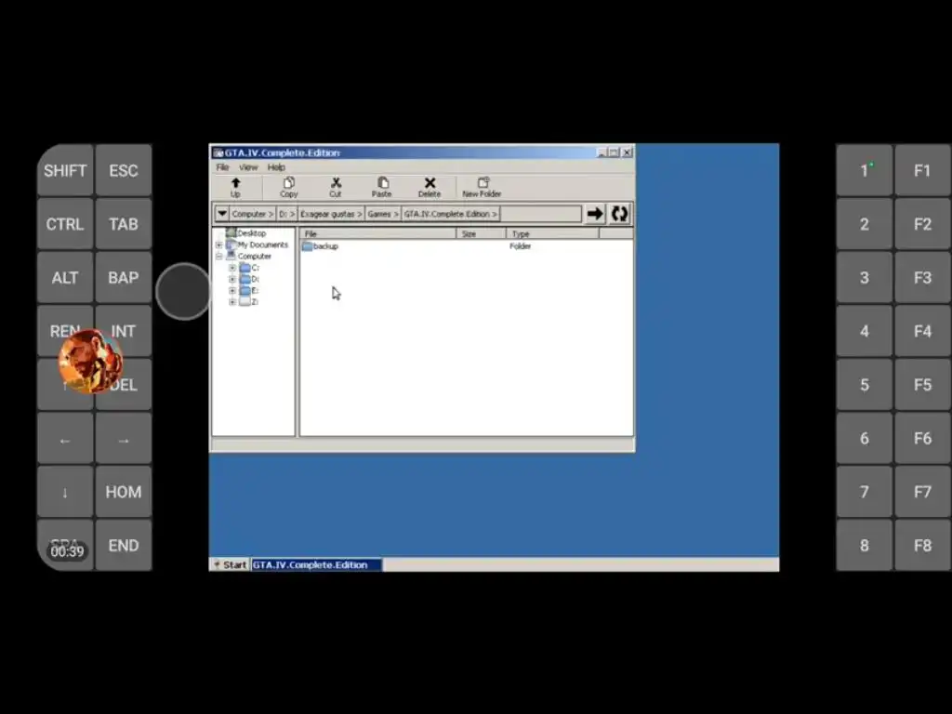Click the go arrow next to address bar
The height and width of the screenshot is (714, 952).
tap(595, 214)
